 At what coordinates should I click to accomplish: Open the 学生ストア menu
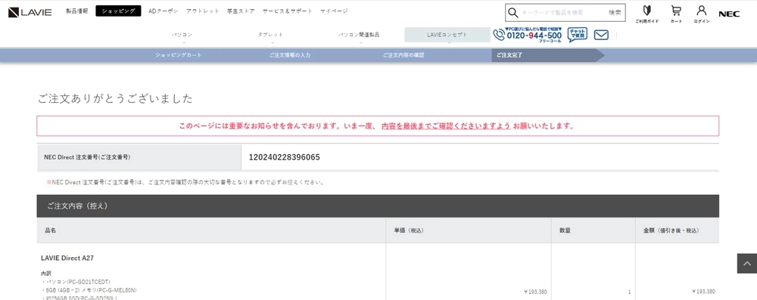(x=241, y=11)
